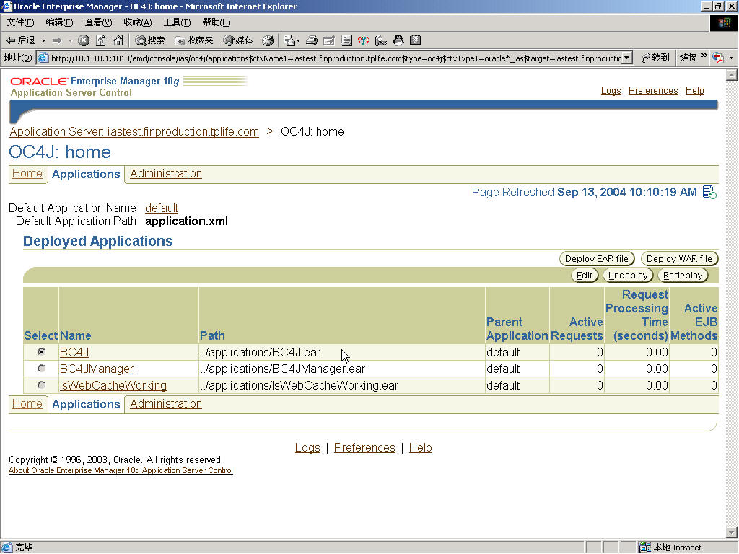Click the Windows logo throbber icon
The width and height of the screenshot is (739, 554).
tap(723, 23)
